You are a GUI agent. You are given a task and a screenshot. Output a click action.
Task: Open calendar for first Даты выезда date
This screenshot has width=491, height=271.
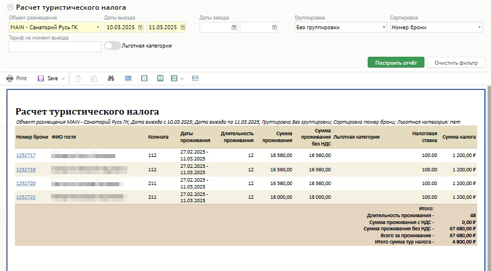pos(141,27)
